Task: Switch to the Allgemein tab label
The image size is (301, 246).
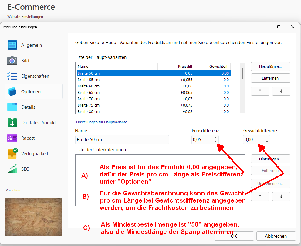Action: point(32,45)
